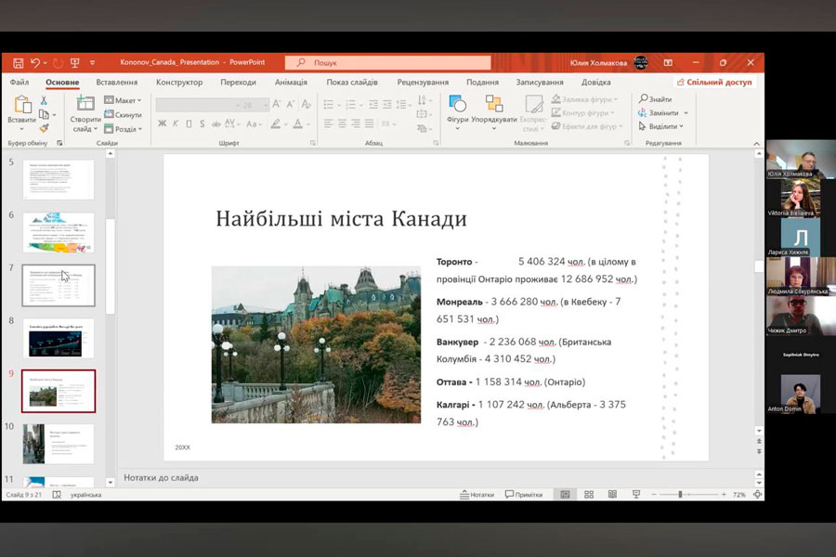This screenshot has height=557, width=836.
Task: Click the zoom slider in status bar
Action: (680, 495)
